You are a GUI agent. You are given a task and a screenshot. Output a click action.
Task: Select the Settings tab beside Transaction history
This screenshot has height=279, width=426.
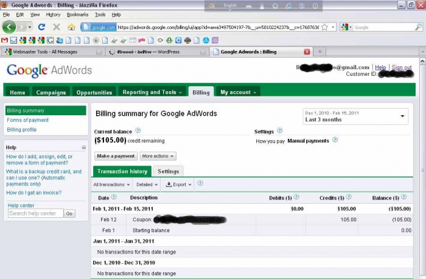tap(168, 171)
